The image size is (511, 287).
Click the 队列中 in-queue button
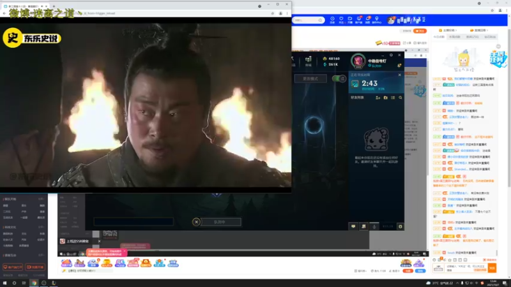tap(220, 222)
